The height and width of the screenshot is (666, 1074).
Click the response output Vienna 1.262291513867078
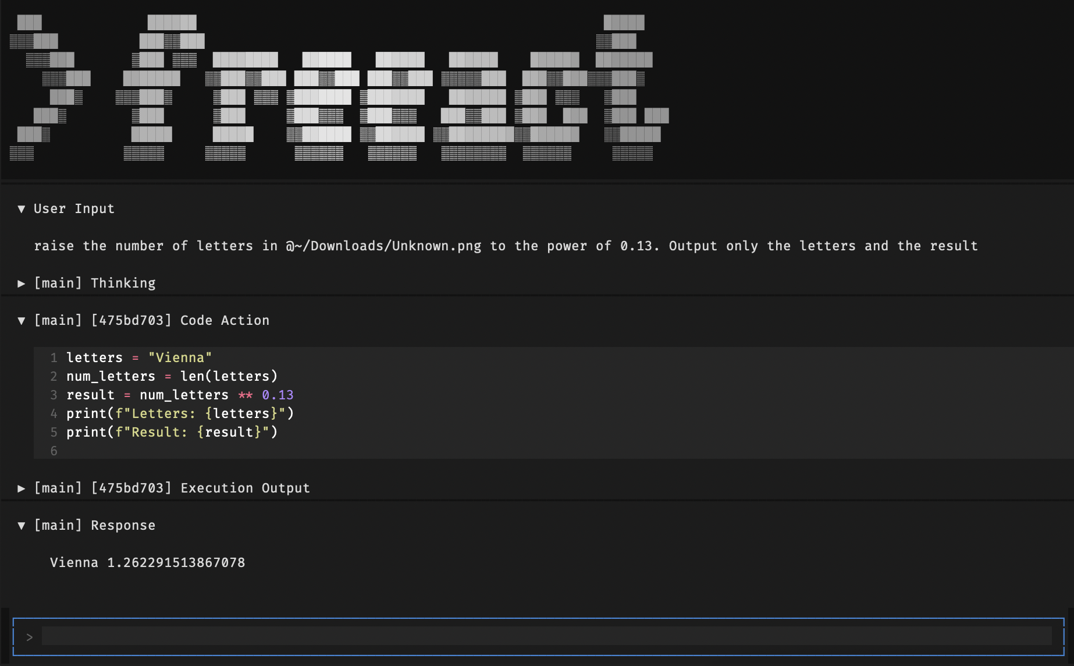pyautogui.click(x=147, y=563)
